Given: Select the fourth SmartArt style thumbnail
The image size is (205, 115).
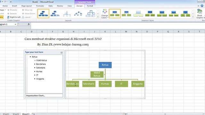Looking at the screenshot, I should click(150, 13).
